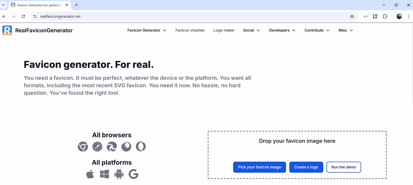Click Pick your favicon image button
The image size is (413, 185).
pyautogui.click(x=259, y=167)
